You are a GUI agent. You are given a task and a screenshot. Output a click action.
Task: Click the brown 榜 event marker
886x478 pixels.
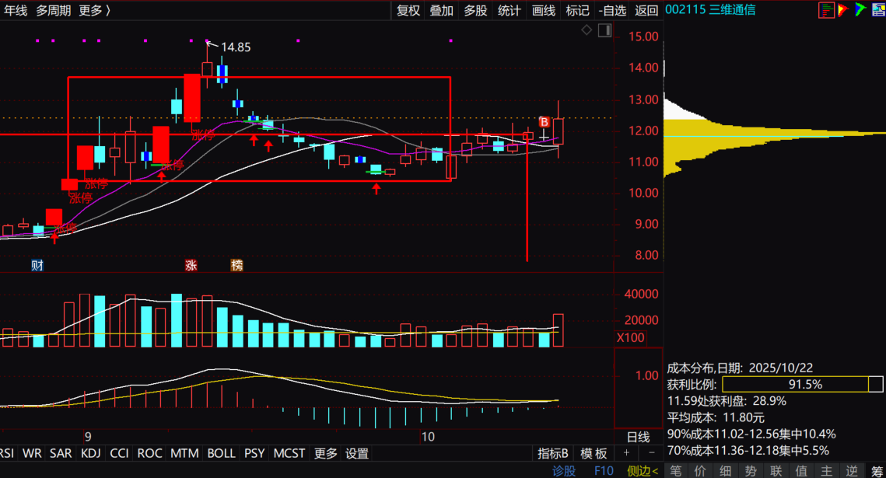pos(236,265)
